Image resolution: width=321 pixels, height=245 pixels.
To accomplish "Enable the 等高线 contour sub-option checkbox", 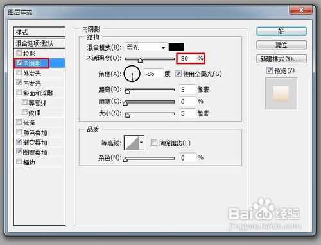I will [24, 102].
